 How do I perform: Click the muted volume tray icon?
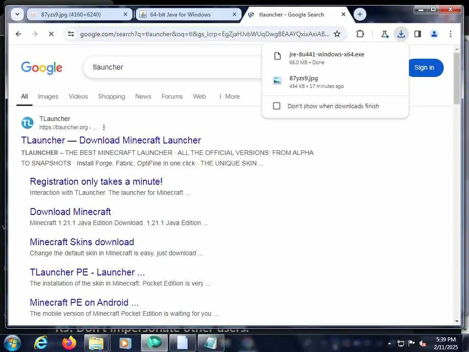(423, 343)
